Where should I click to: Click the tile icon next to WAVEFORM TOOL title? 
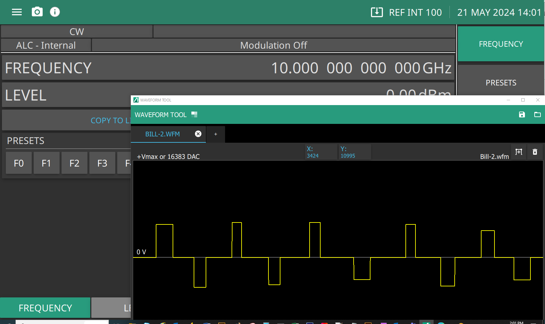point(194,114)
